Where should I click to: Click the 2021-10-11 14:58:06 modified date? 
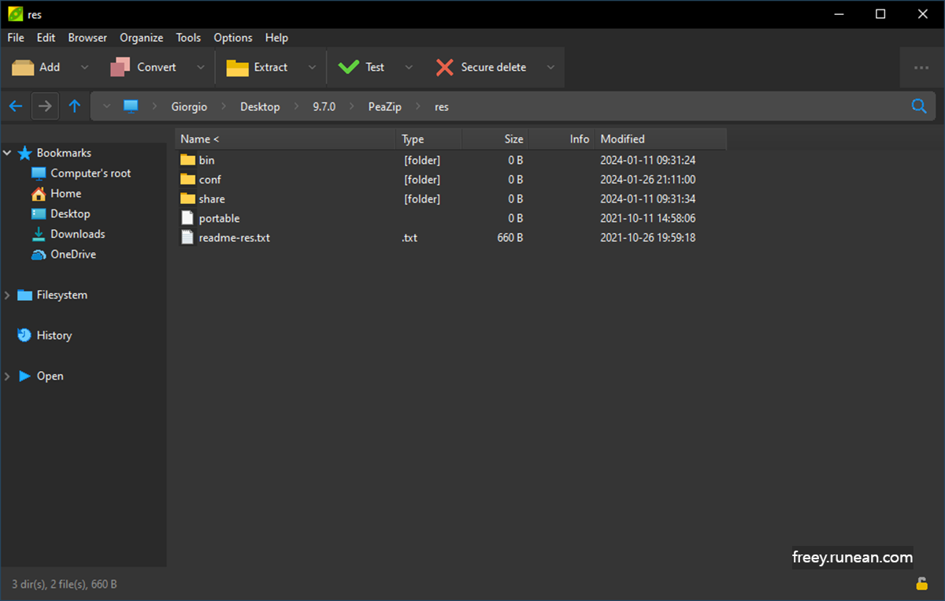[x=647, y=218]
